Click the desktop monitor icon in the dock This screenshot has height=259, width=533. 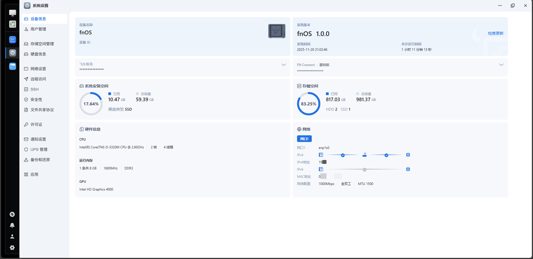coord(12,13)
